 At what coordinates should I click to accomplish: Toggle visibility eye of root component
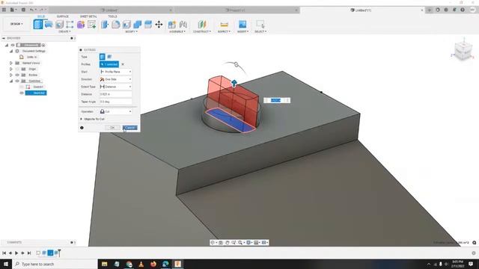[13, 45]
